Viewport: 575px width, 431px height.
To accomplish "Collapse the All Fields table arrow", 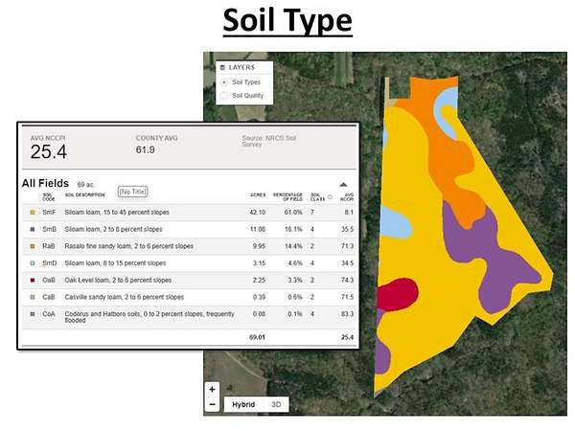I will [x=343, y=184].
